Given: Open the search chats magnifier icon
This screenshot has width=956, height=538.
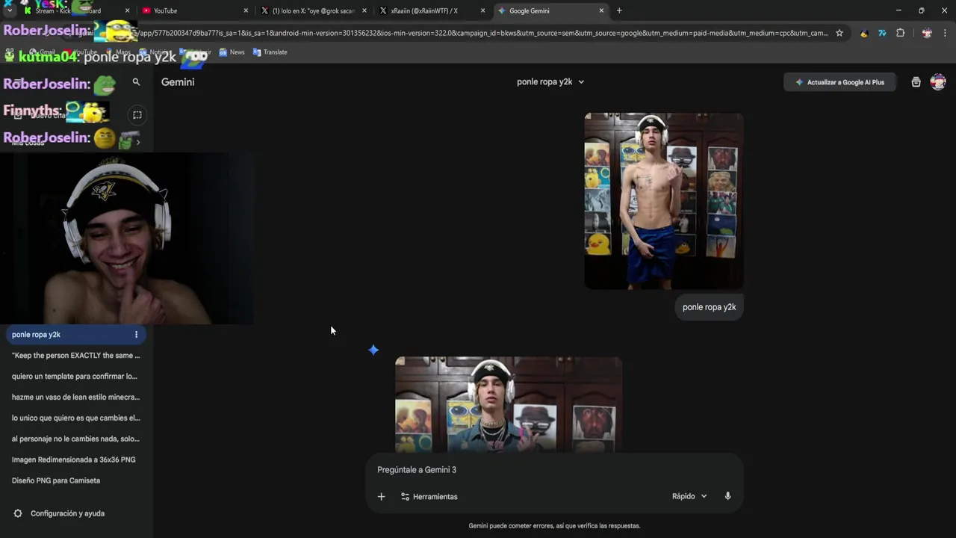Looking at the screenshot, I should pos(136,82).
